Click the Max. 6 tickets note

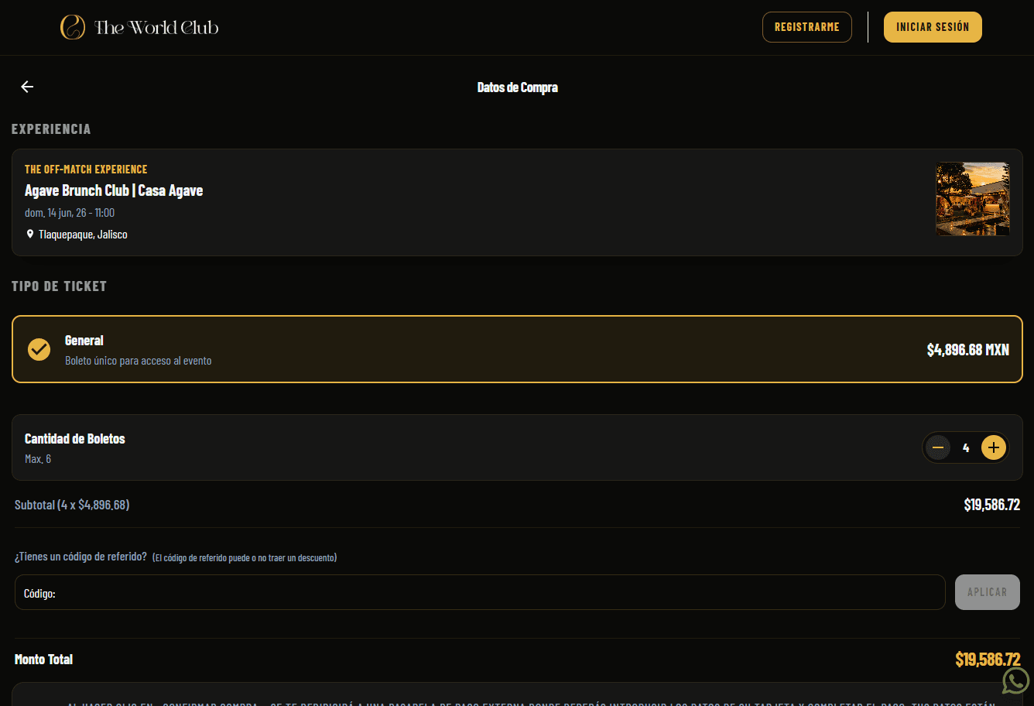[38, 459]
